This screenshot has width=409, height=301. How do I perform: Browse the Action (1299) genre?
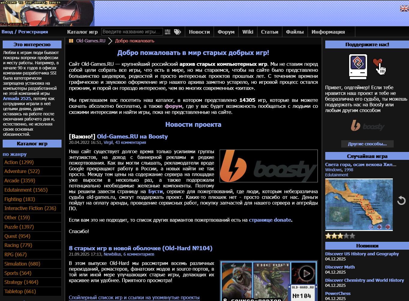point(32,162)
